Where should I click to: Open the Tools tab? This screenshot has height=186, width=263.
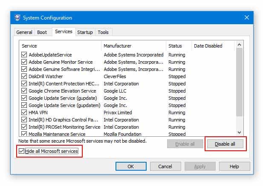[x=103, y=32]
